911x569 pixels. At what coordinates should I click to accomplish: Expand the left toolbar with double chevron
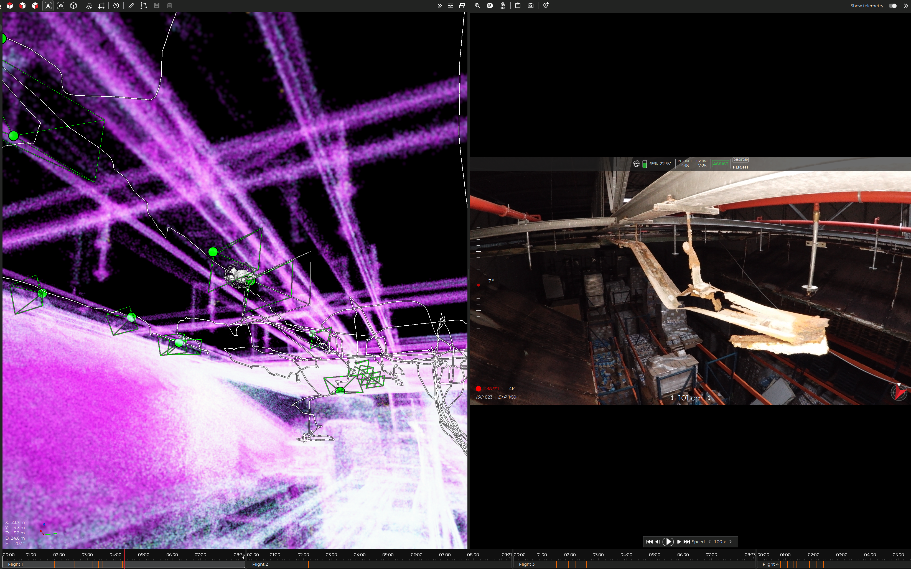coord(439,6)
